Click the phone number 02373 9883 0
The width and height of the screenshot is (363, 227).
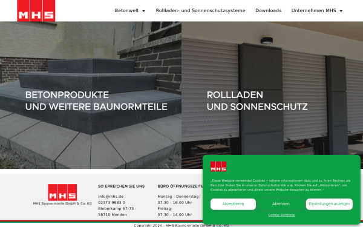111,202
